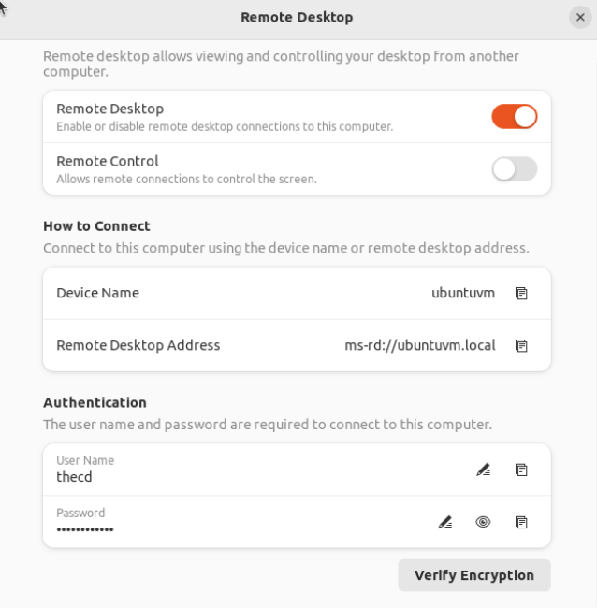Click the ubuntuvm device name value
This screenshot has height=608, width=597.
pos(463,293)
